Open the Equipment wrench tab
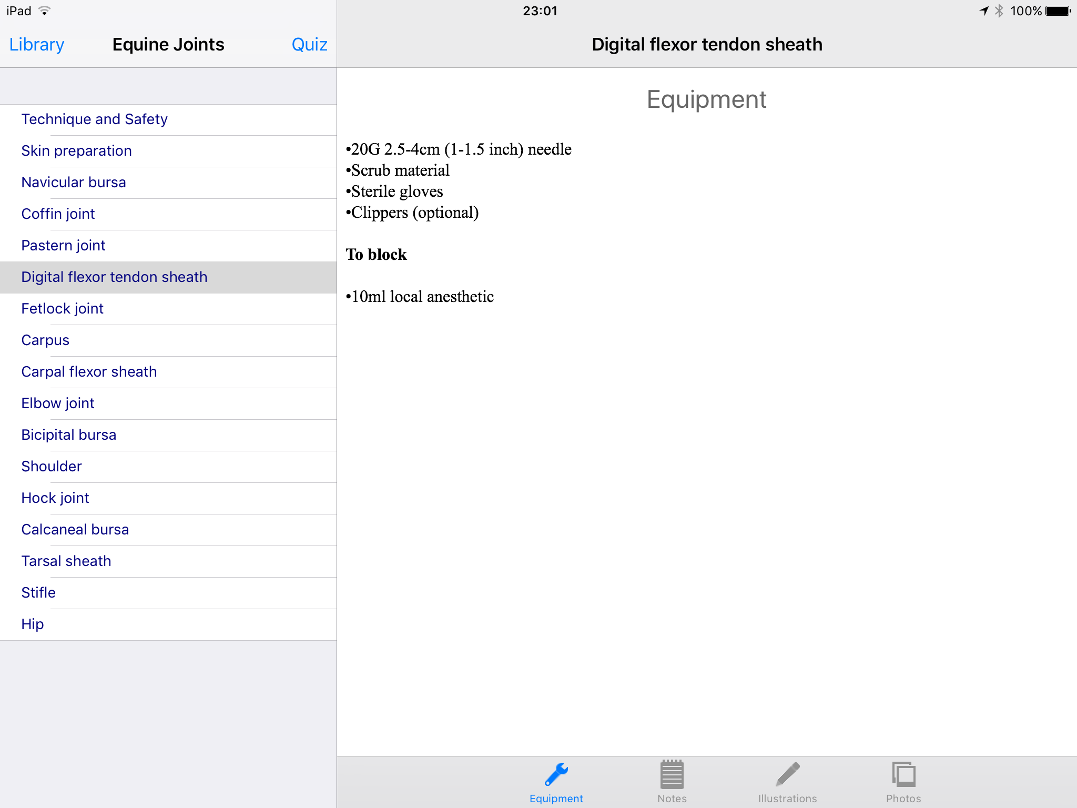Image resolution: width=1077 pixels, height=808 pixels. (556, 783)
